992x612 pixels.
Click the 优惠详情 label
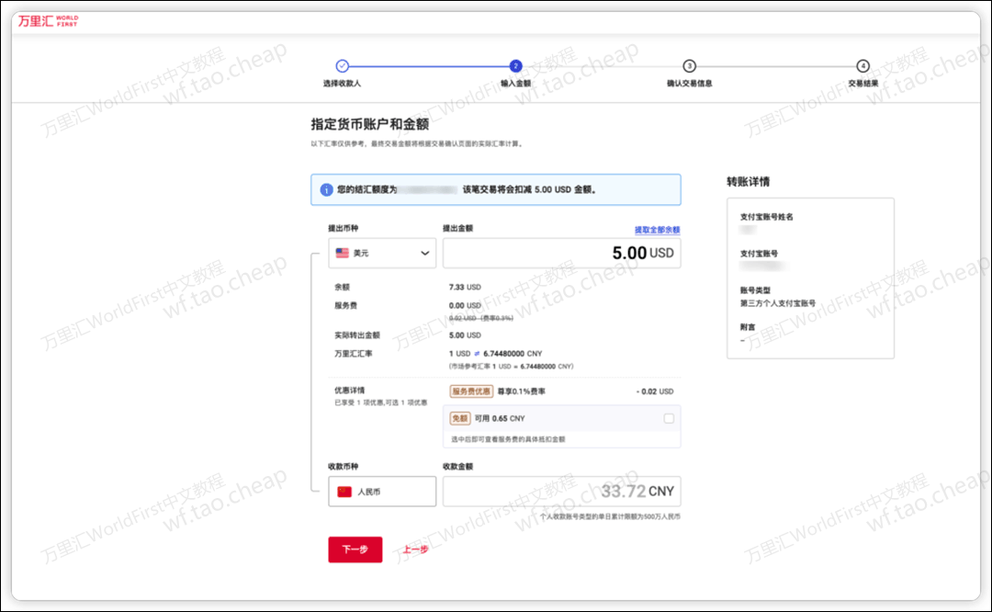(x=349, y=391)
